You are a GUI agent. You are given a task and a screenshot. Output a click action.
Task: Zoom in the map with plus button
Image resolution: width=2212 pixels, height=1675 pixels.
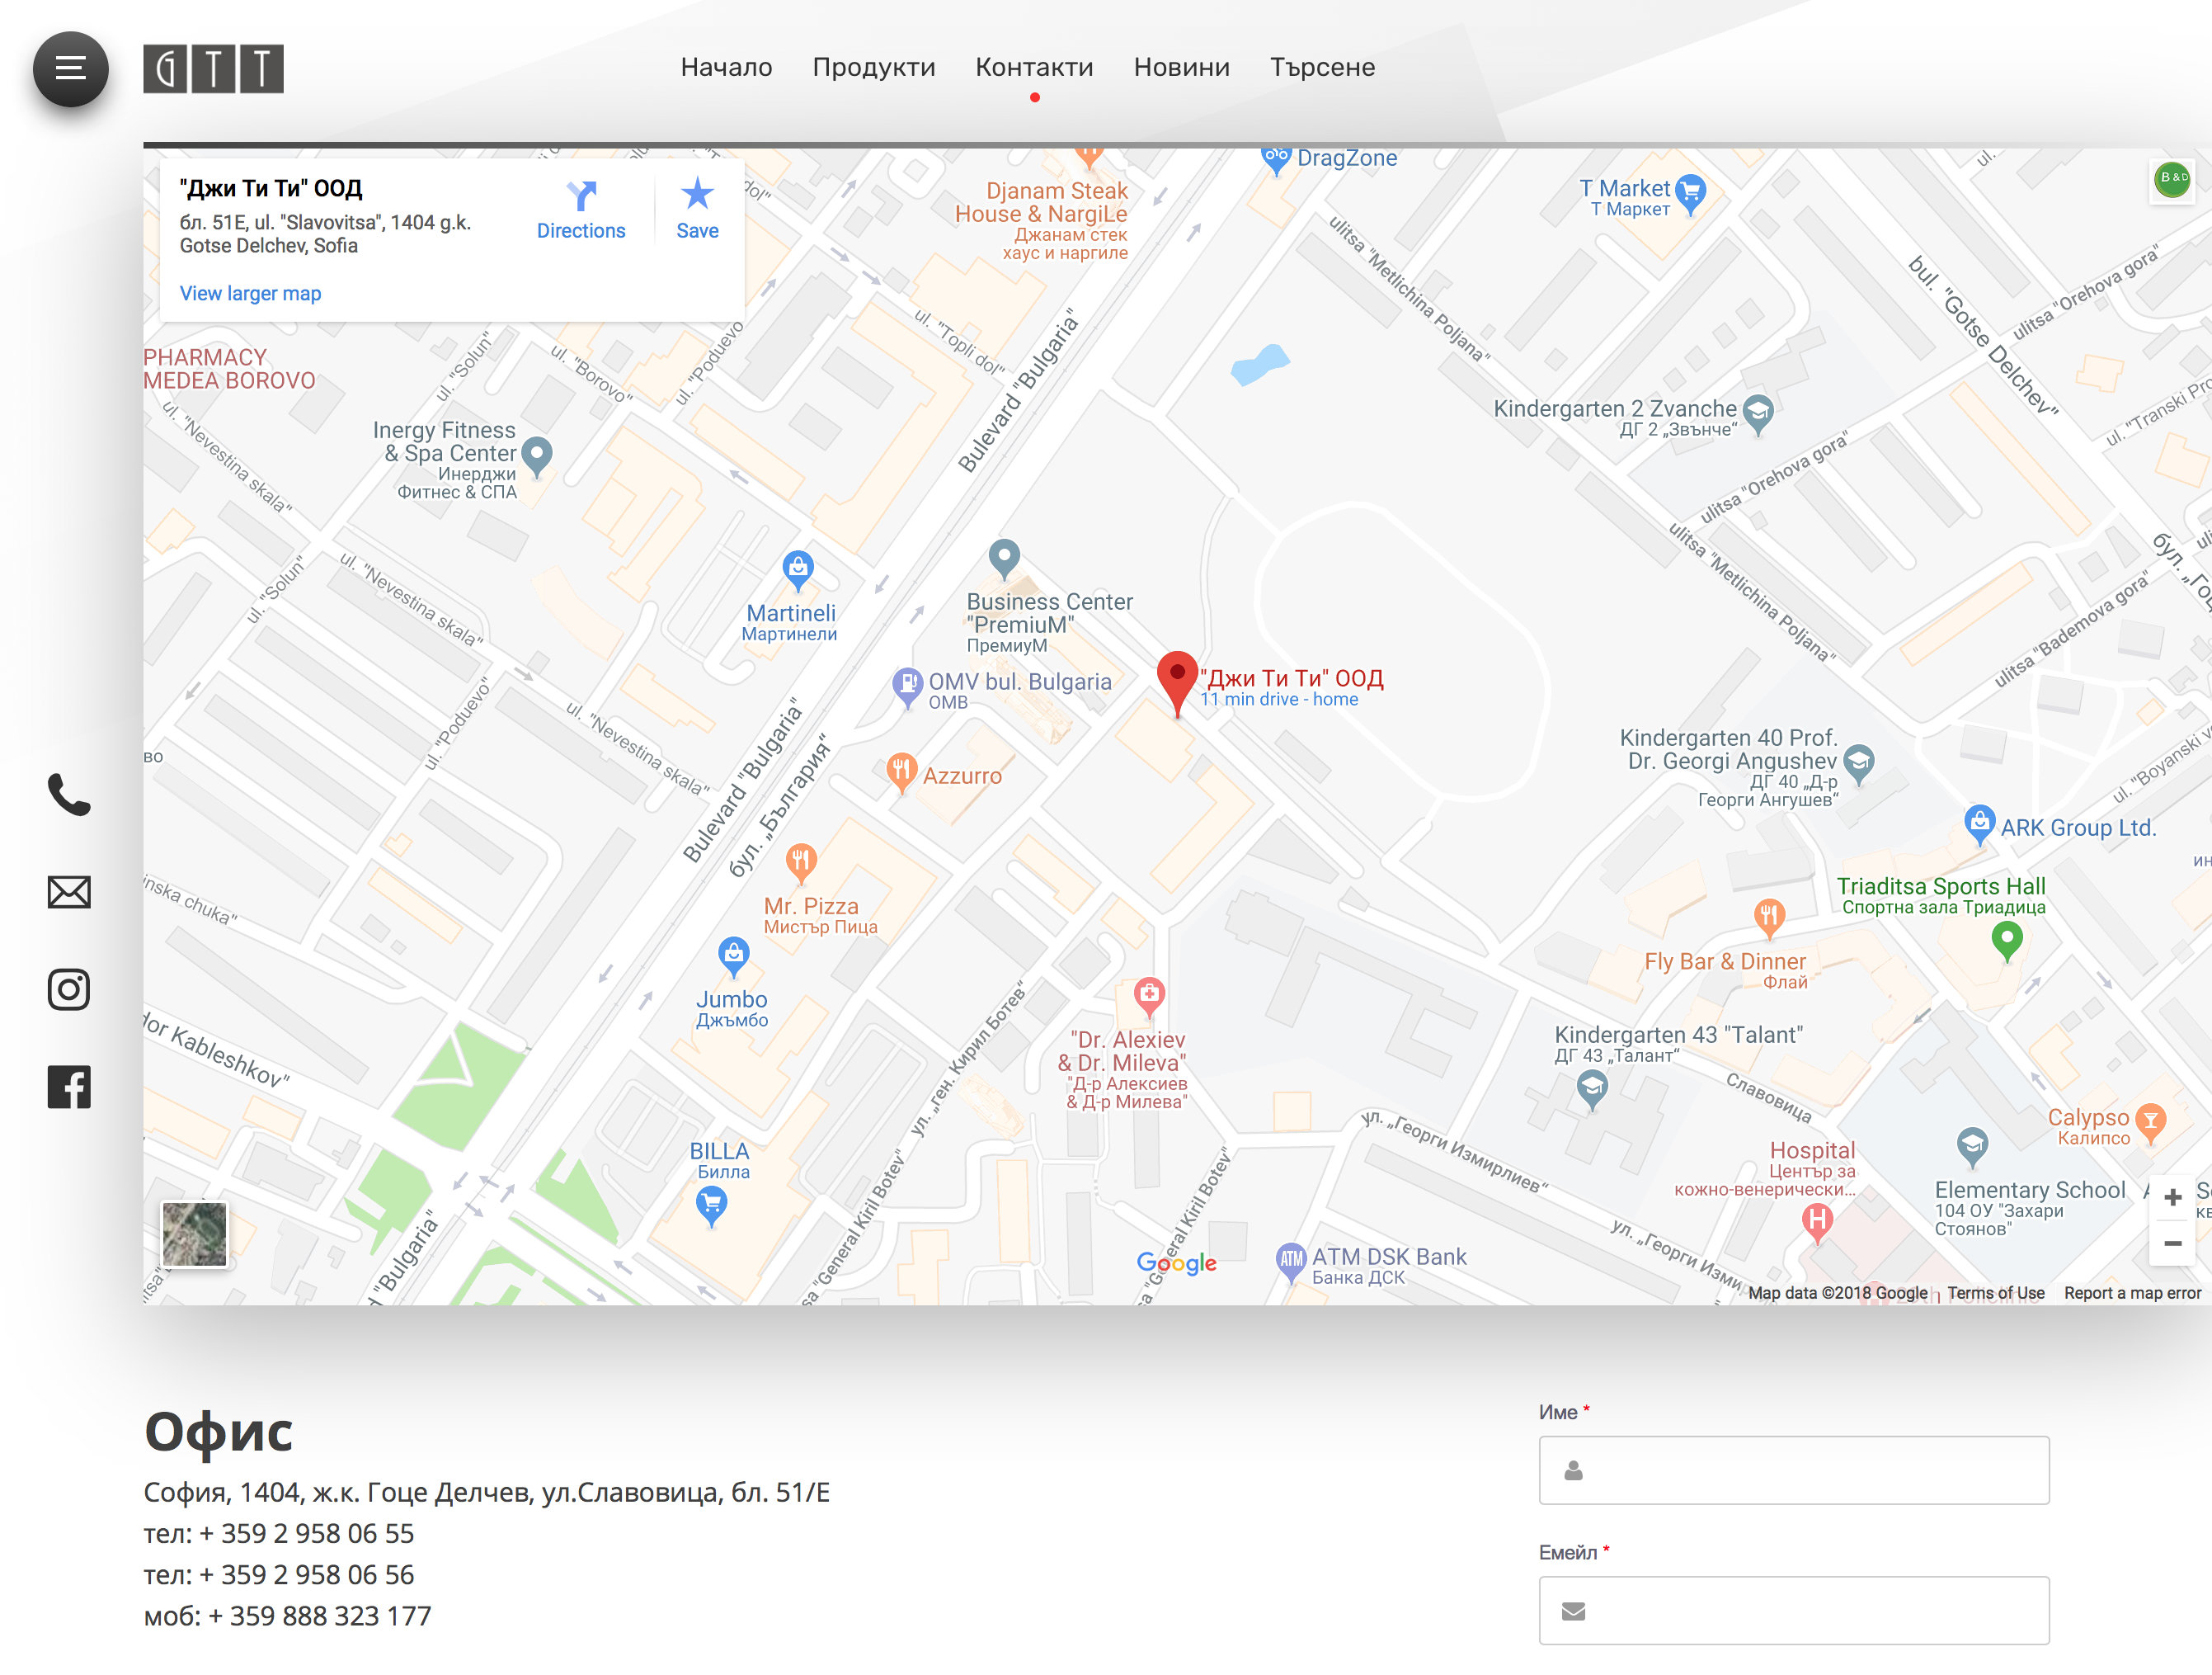pos(2172,1196)
